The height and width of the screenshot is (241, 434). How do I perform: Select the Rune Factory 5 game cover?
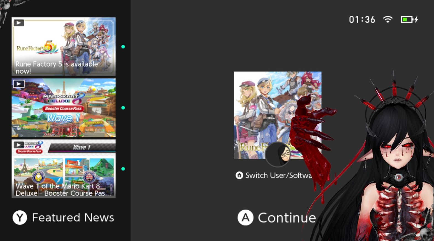tap(278, 115)
